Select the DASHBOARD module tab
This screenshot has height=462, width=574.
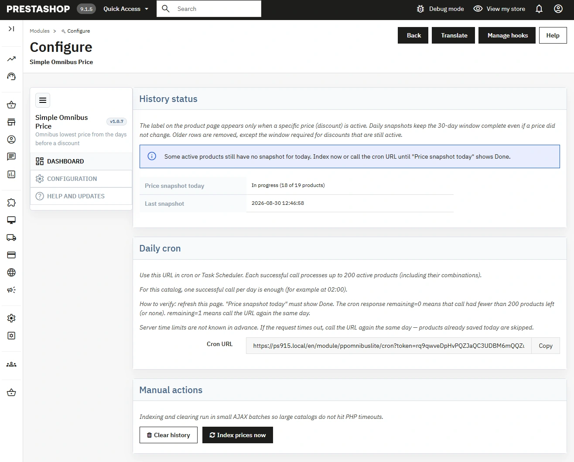click(81, 161)
